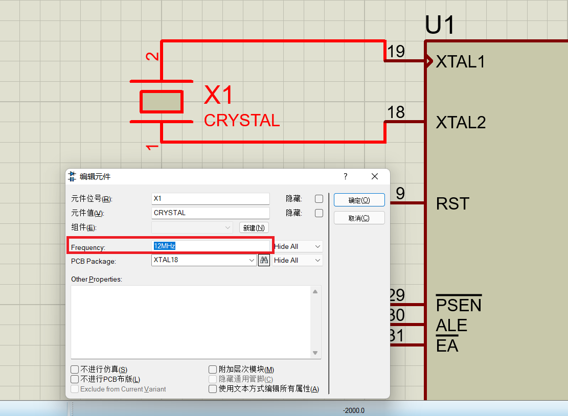This screenshot has height=416, width=568.
Task: Enable 不进行仿真 option
Action: (75, 369)
